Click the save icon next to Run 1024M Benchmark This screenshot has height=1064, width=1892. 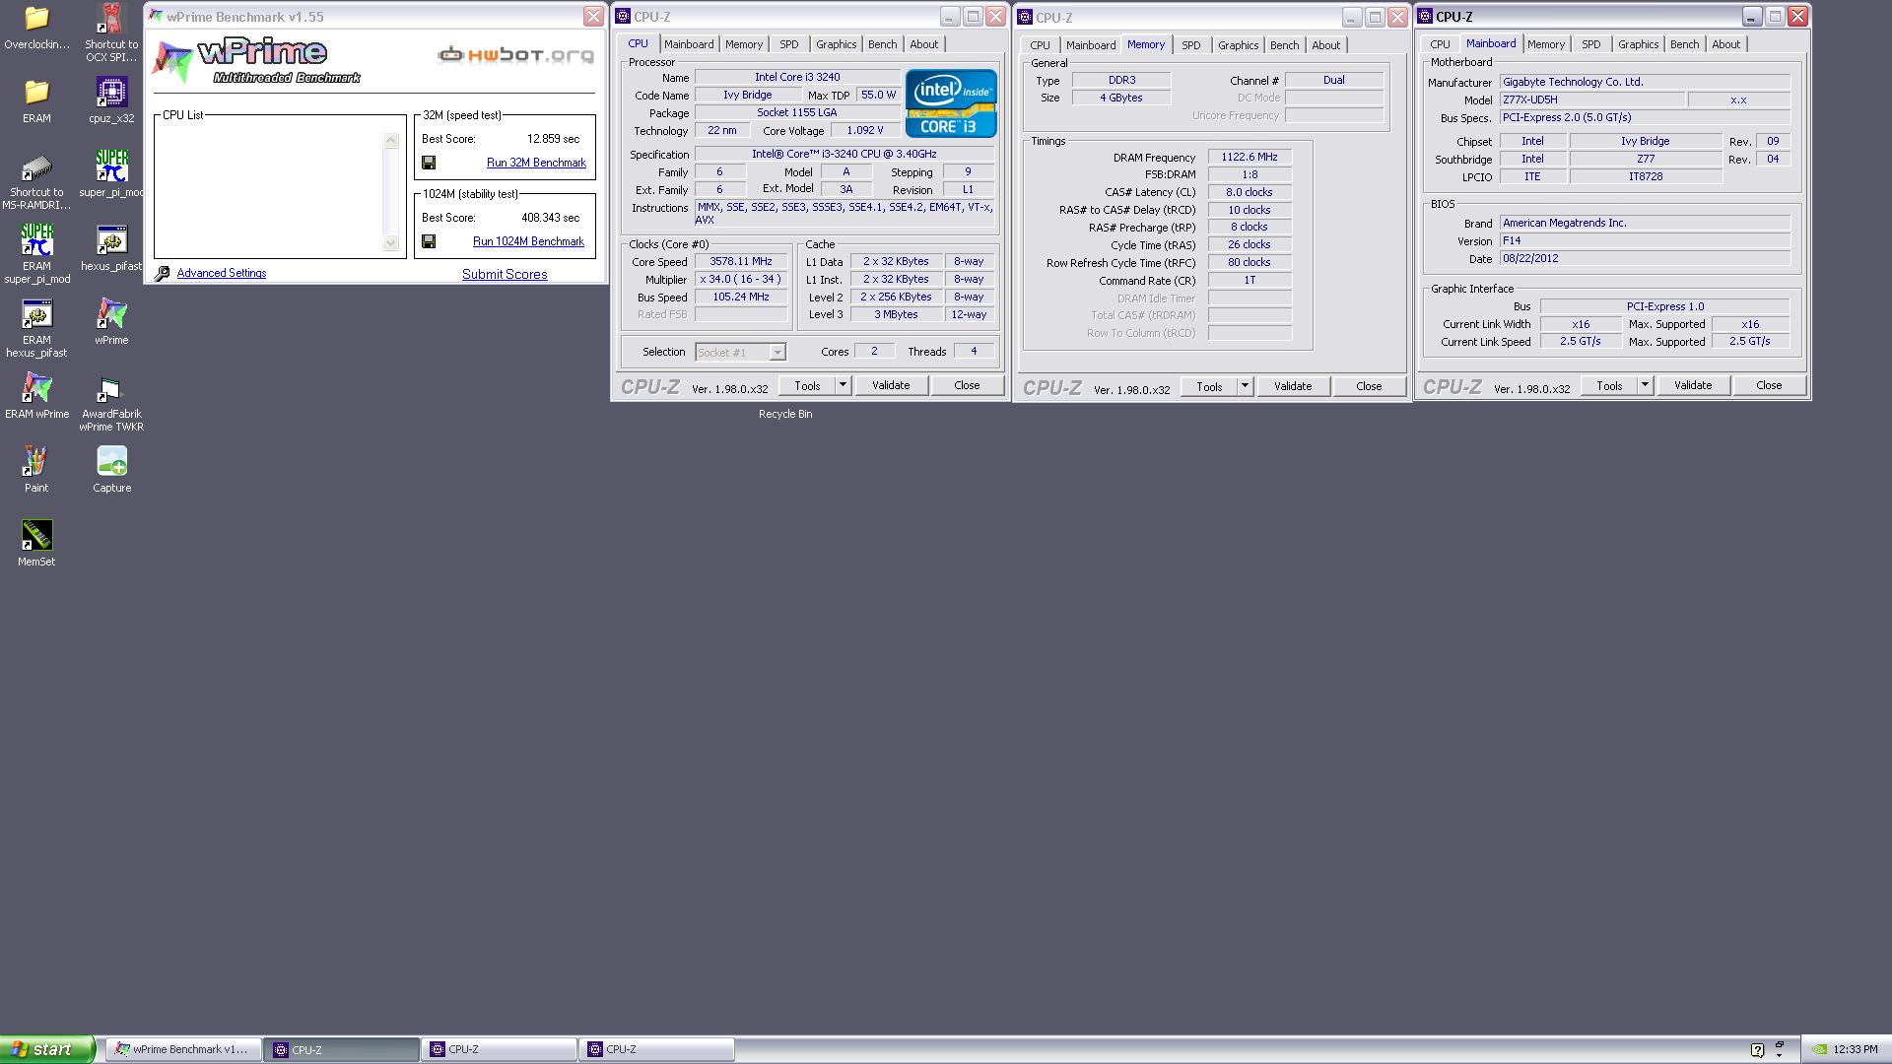429,241
